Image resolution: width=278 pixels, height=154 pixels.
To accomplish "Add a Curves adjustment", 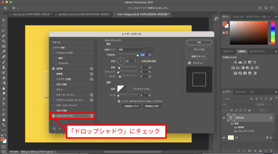I will point(245,62).
